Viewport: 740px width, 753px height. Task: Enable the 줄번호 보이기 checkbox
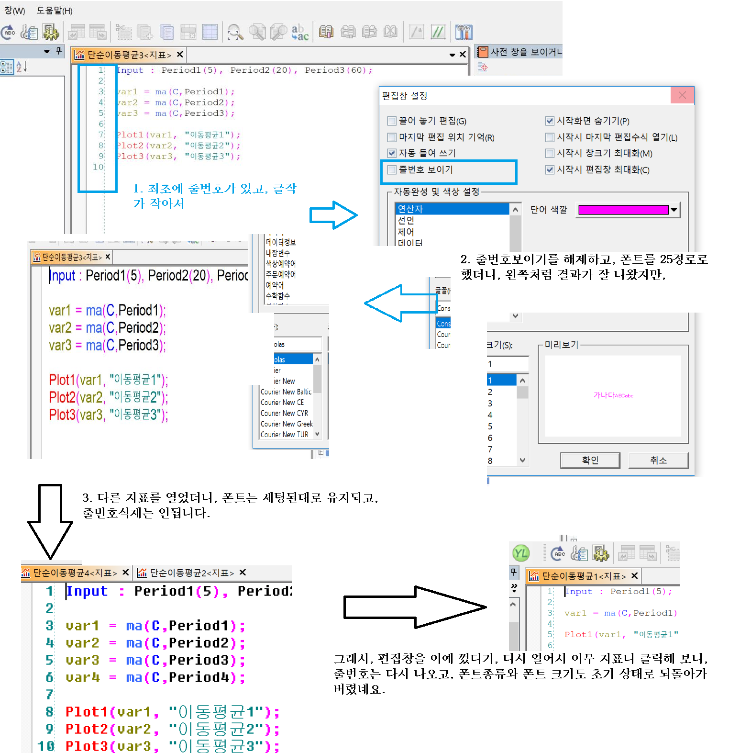[x=392, y=170]
